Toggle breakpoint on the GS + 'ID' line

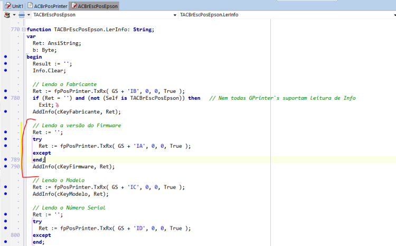(x=6, y=228)
